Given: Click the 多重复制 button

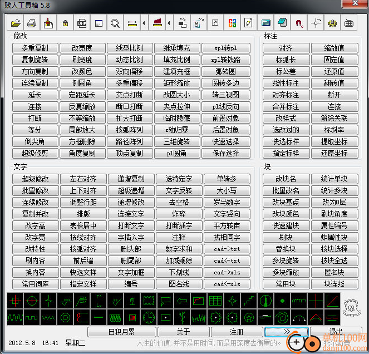Looking at the screenshot, I should (x=35, y=48).
